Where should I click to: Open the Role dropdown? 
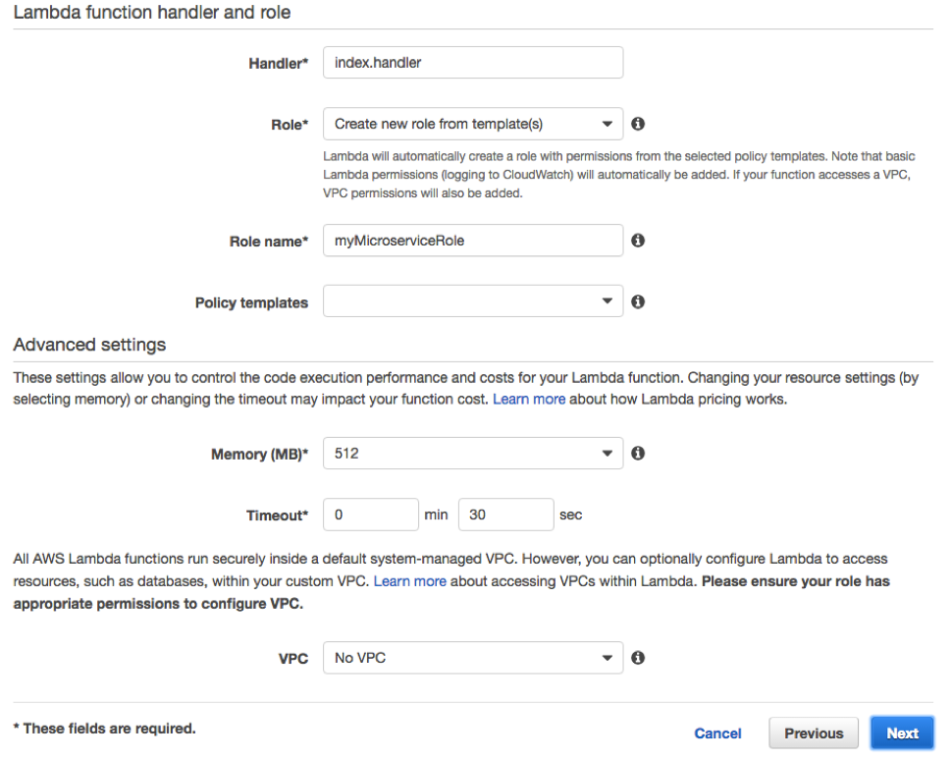(473, 124)
